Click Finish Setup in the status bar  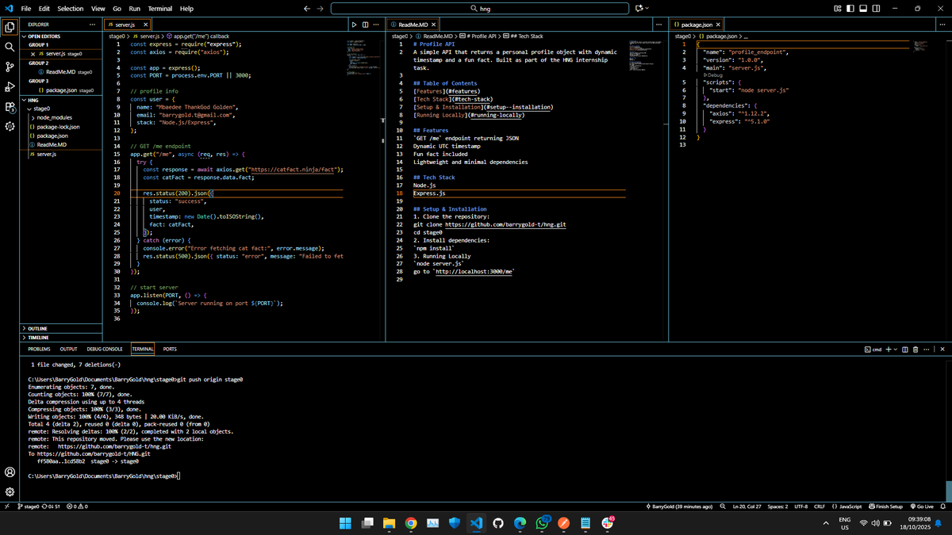tap(886, 506)
